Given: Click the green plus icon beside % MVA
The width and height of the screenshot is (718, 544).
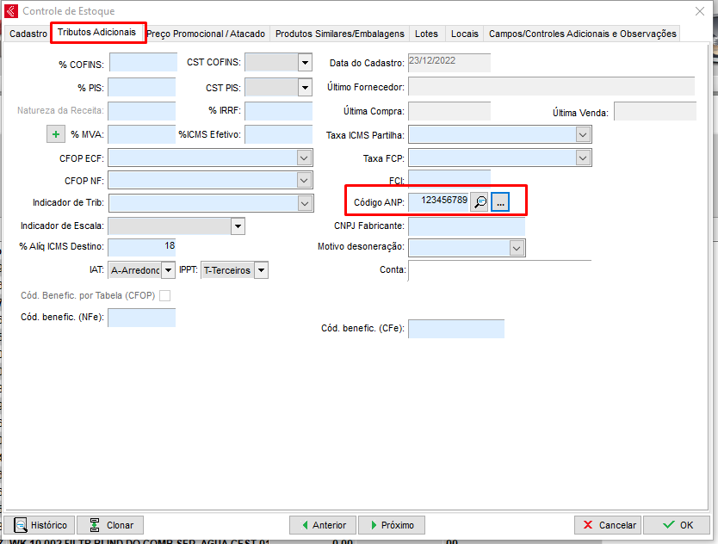Looking at the screenshot, I should pos(55,134).
